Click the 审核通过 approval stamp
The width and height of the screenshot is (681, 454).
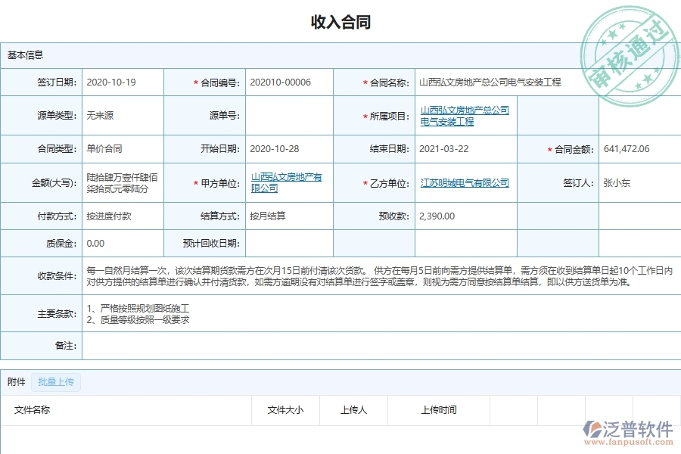pyautogui.click(x=628, y=45)
